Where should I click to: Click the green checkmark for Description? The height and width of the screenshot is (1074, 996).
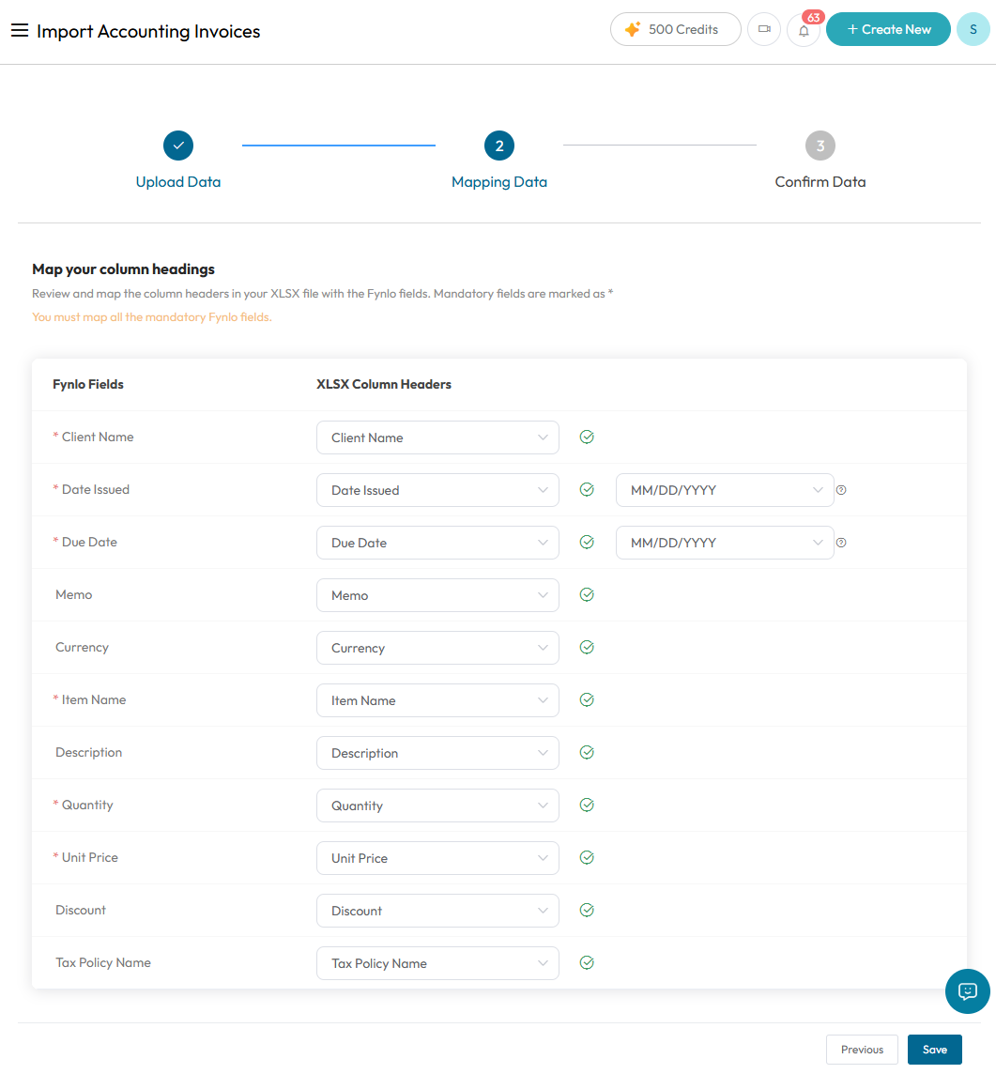587,752
